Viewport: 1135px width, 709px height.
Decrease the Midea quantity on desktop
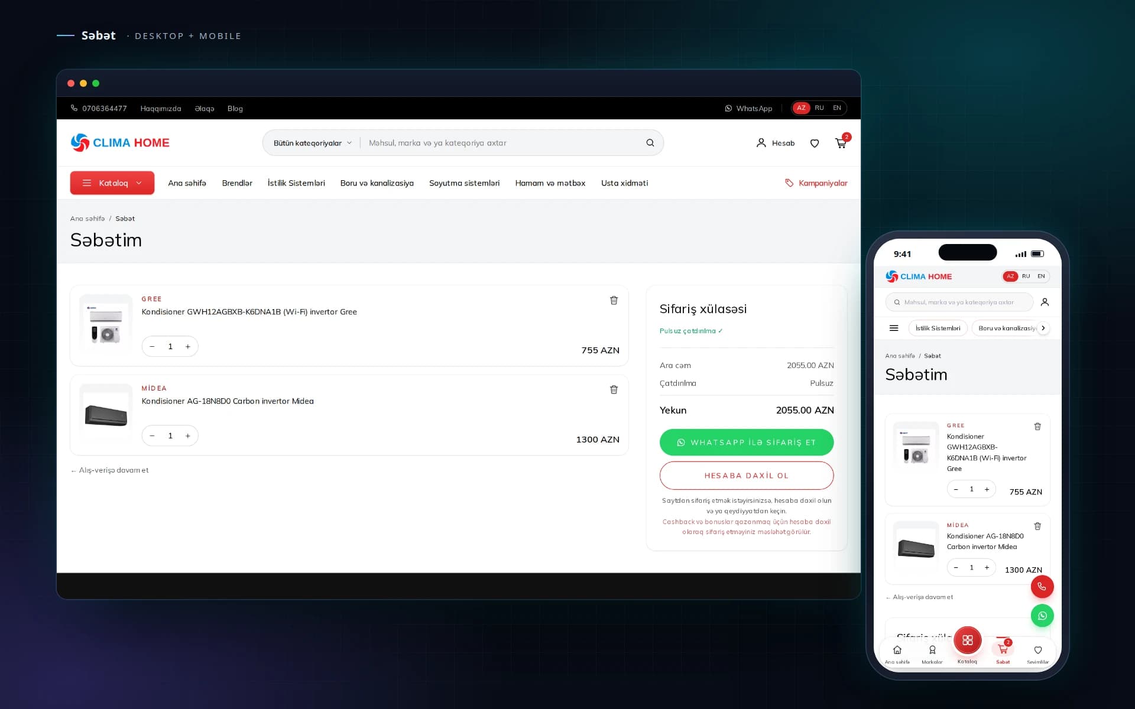[x=153, y=436]
